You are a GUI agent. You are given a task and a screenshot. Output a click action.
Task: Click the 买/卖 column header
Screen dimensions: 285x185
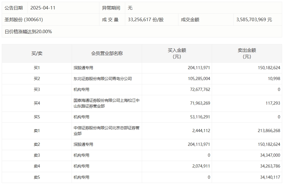click(x=37, y=53)
